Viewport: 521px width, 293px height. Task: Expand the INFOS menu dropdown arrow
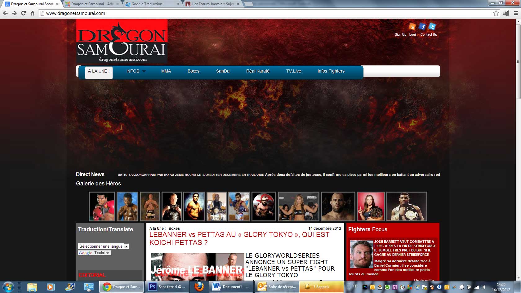pos(144,71)
